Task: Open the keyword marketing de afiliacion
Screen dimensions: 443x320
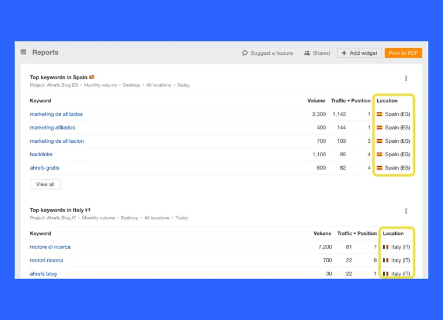Action: click(57, 141)
